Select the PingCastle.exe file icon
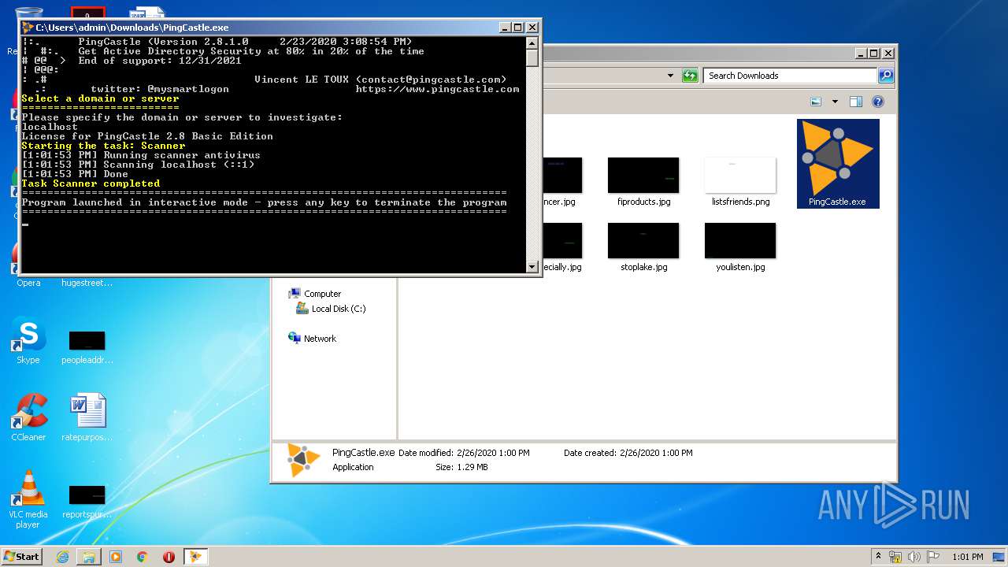 (x=838, y=164)
